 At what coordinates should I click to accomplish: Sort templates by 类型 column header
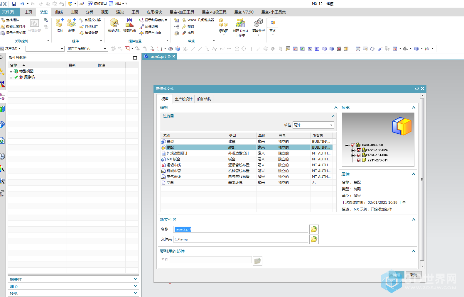click(242, 135)
